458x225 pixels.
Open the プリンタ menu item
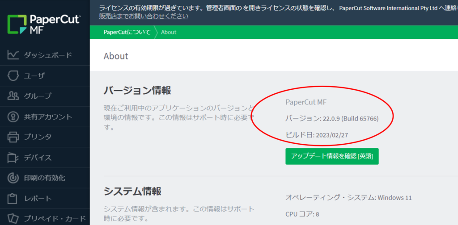coord(45,137)
